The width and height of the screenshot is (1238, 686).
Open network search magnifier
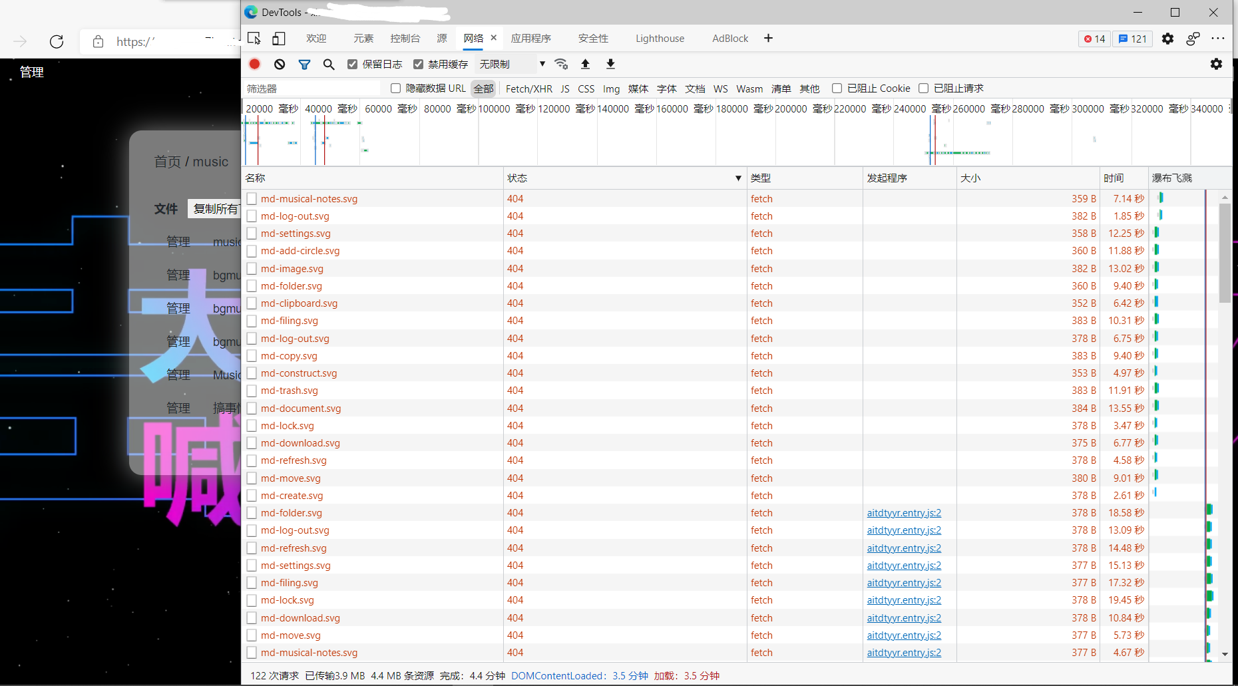coord(329,64)
